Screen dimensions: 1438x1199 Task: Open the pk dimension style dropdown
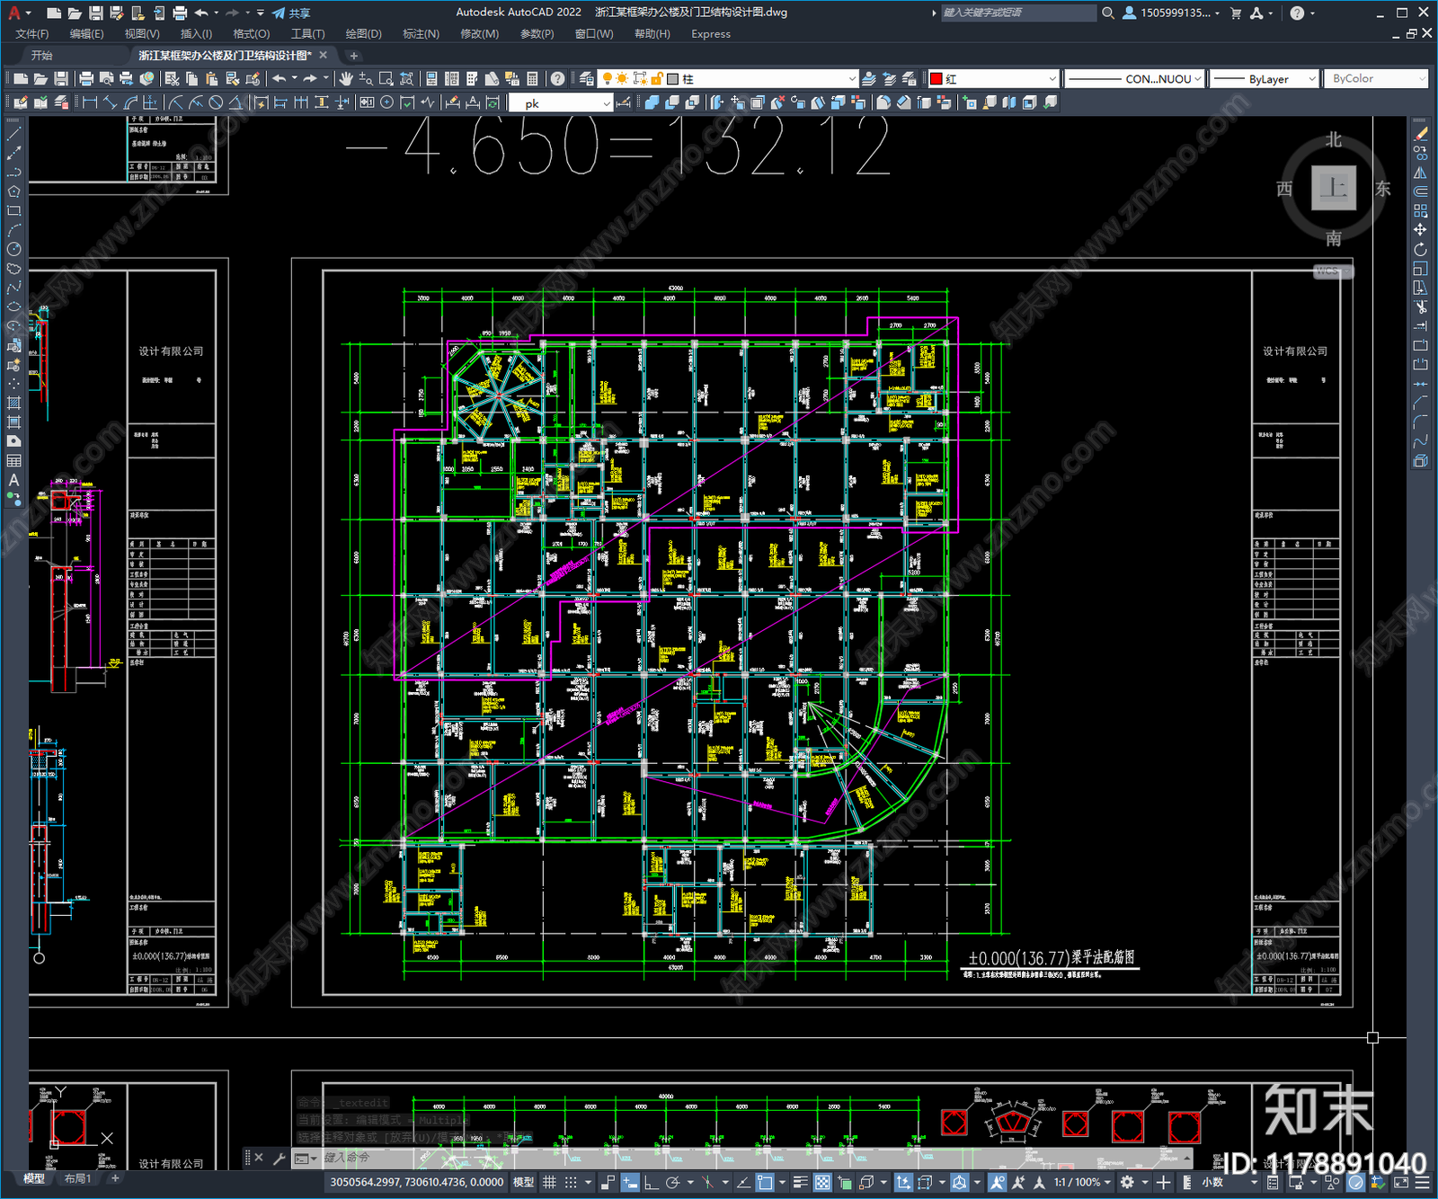pyautogui.click(x=561, y=103)
